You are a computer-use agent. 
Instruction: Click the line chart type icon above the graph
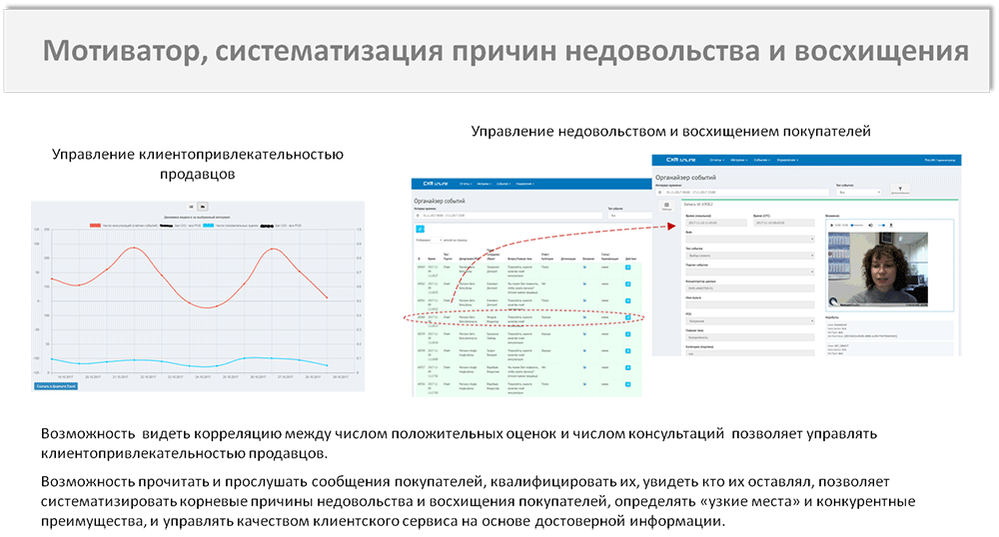tap(203, 207)
